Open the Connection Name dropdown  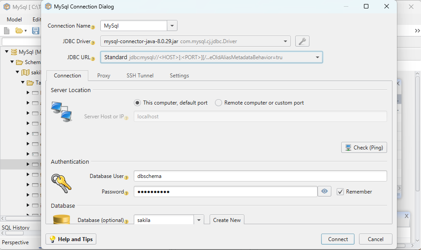pyautogui.click(x=172, y=26)
